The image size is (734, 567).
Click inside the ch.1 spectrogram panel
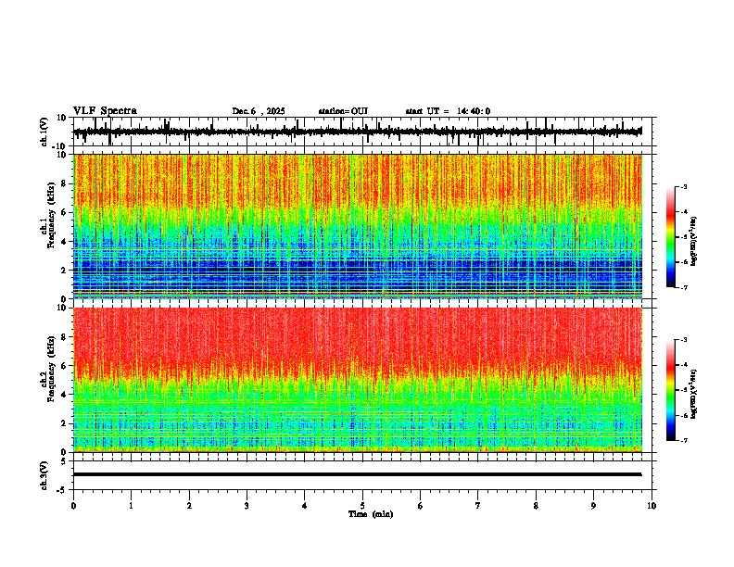pos(358,226)
